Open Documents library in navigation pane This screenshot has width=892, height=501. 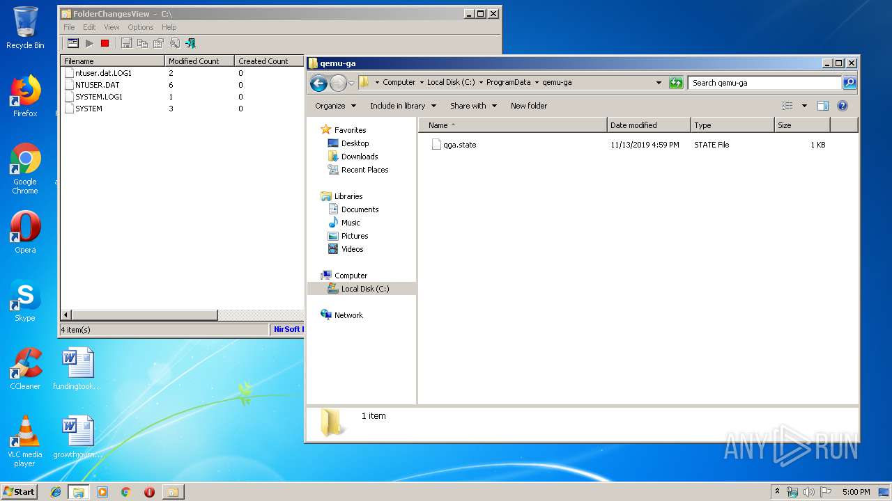pos(360,209)
